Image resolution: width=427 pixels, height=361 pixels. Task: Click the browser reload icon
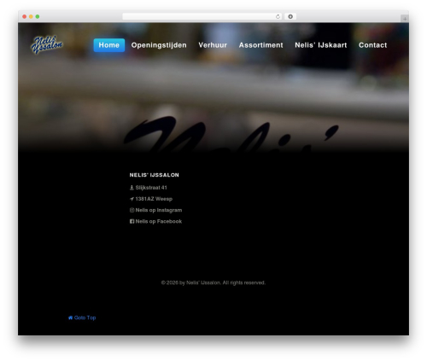(278, 16)
